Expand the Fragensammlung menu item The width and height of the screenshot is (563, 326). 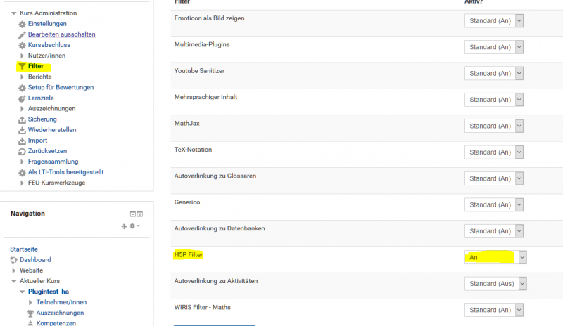(22, 162)
